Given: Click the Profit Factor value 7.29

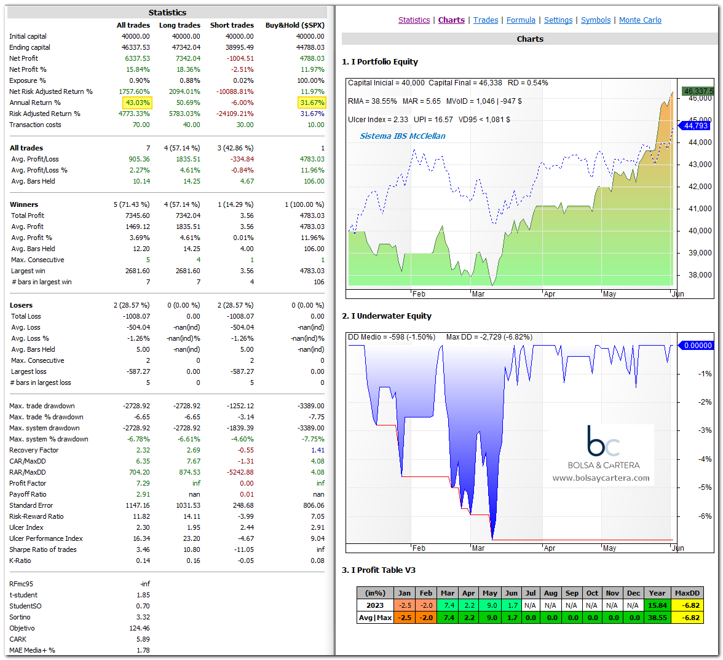Looking at the screenshot, I should (x=143, y=484).
